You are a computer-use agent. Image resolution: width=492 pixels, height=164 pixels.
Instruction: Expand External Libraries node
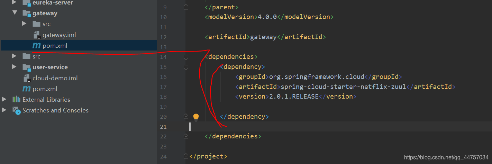click(4, 99)
